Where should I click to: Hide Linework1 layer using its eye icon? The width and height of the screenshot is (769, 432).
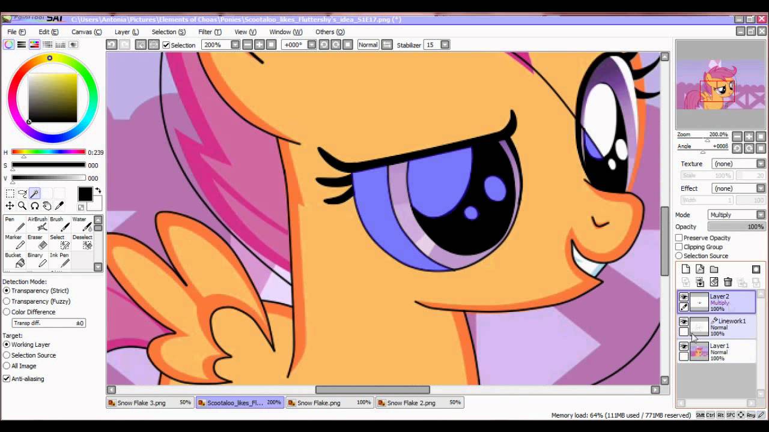pos(684,322)
